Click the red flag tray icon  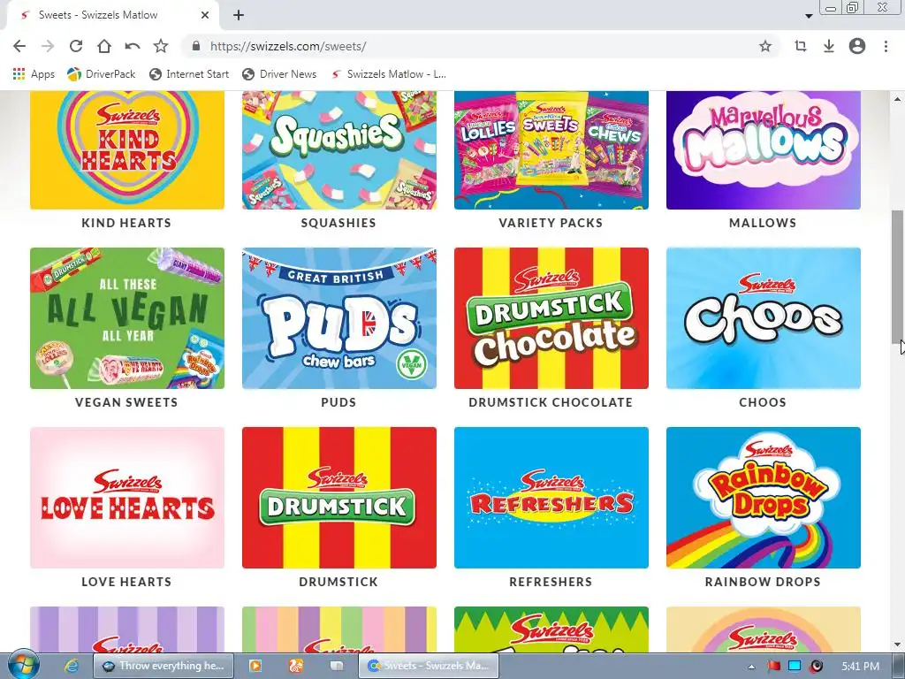pos(774,667)
